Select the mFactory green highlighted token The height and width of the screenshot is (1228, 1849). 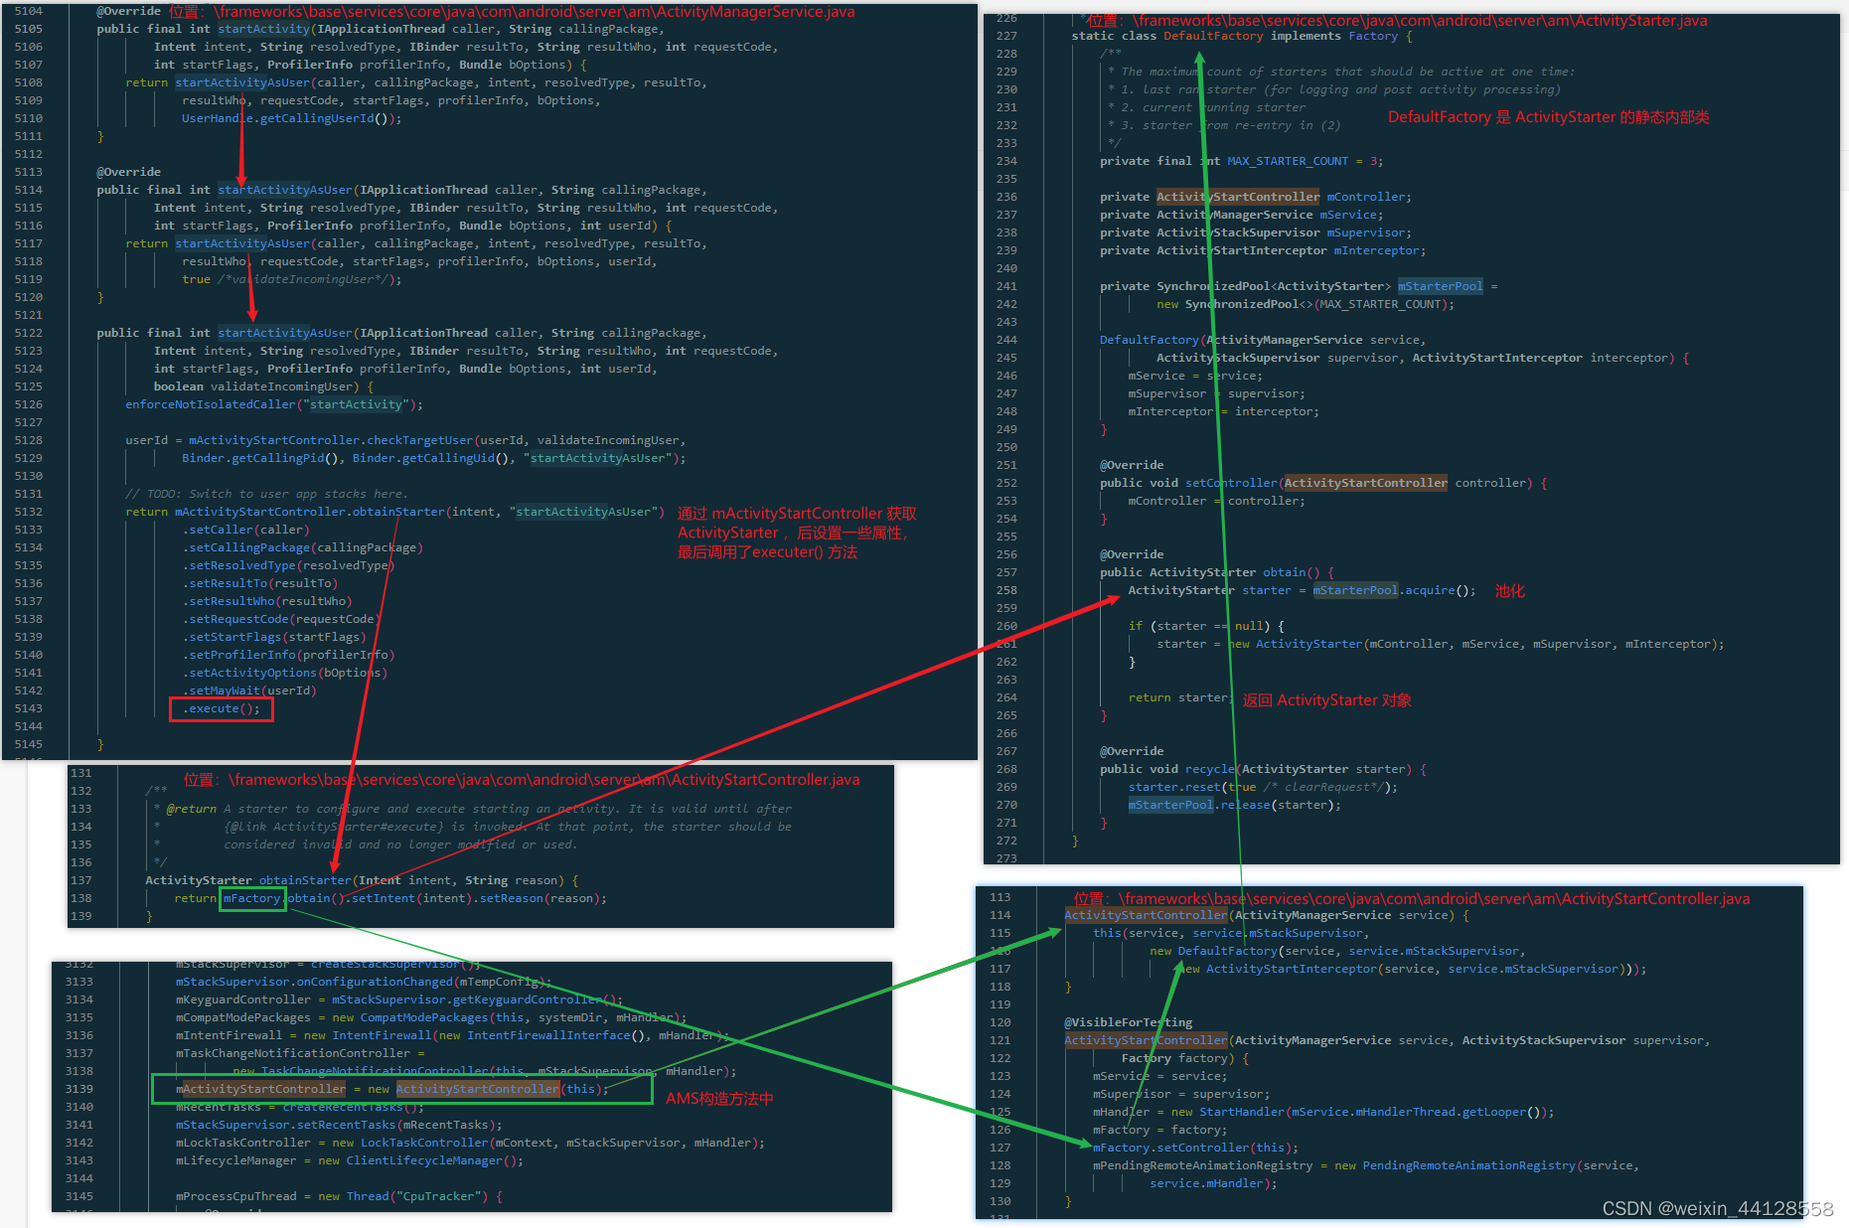click(x=251, y=898)
